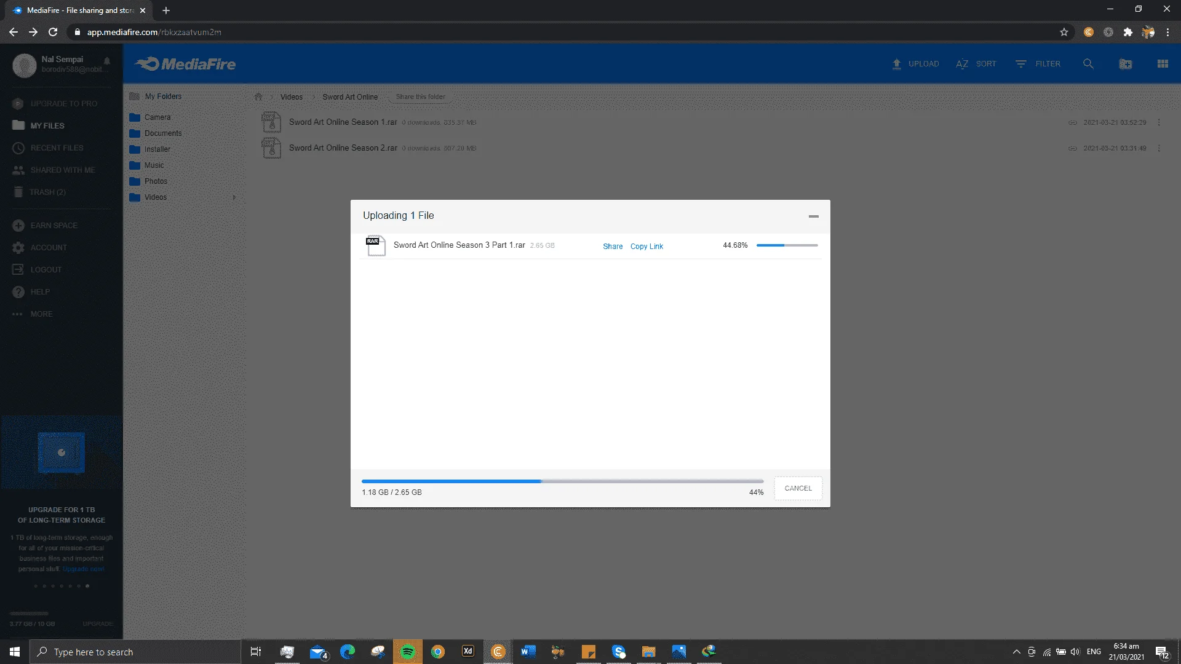Open the Documents folder in tree

point(163,133)
